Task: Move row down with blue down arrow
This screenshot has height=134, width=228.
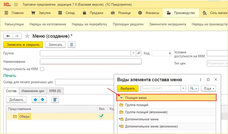Action: pyautogui.click(x=43, y=100)
